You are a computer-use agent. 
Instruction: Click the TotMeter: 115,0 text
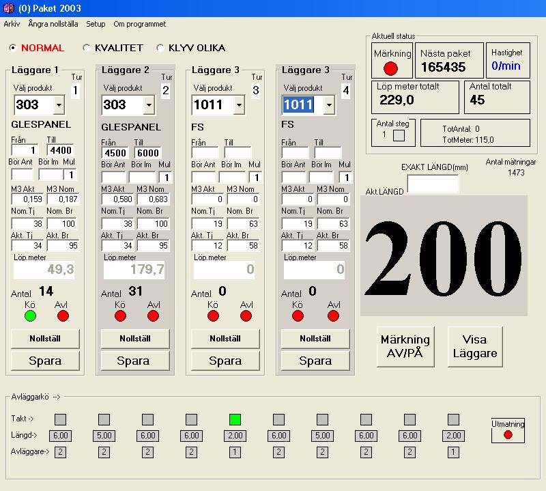[x=468, y=140]
